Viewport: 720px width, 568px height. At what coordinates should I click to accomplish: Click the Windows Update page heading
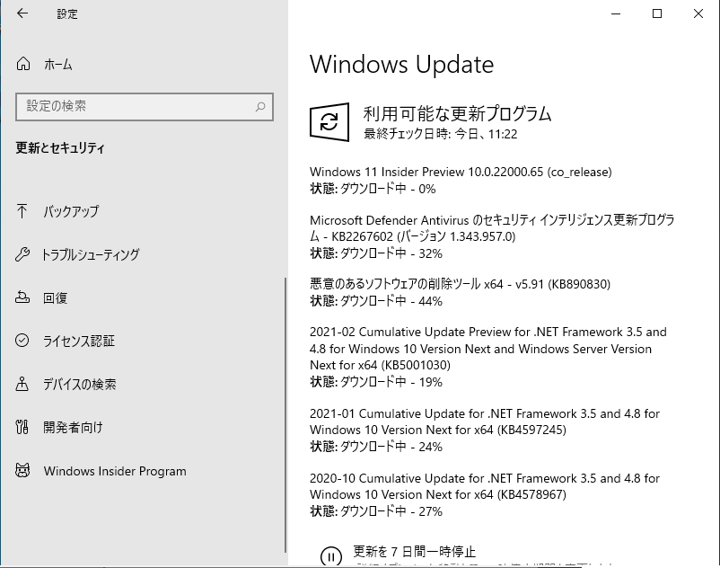(402, 65)
